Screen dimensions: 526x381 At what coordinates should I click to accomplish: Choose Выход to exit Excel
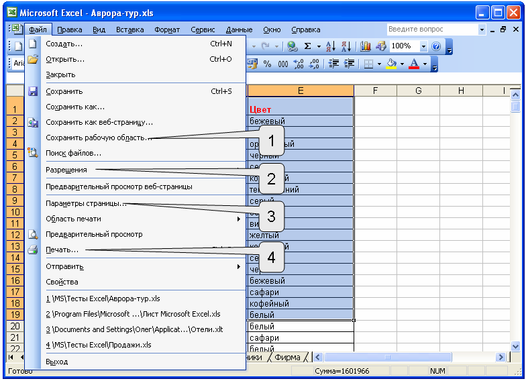point(136,362)
